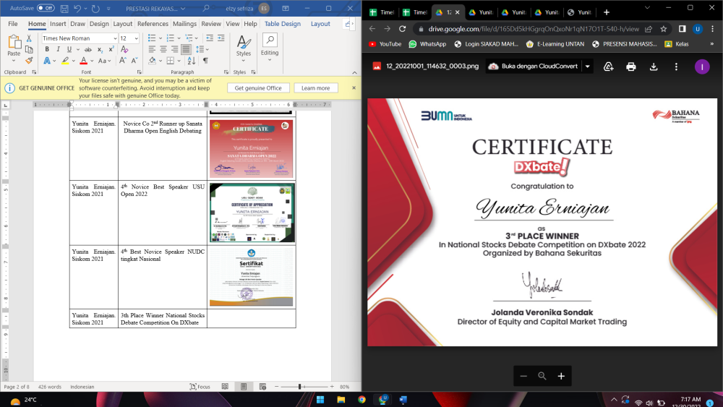Screen dimensions: 723x407
Task: Increase indent in Paragraph group
Action: click(x=221, y=38)
